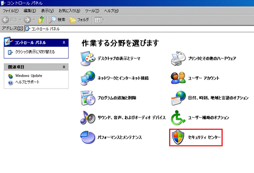254x173 pixels.
Task: Click デスクトップの表示とテーマ link
Action: [x=119, y=58]
